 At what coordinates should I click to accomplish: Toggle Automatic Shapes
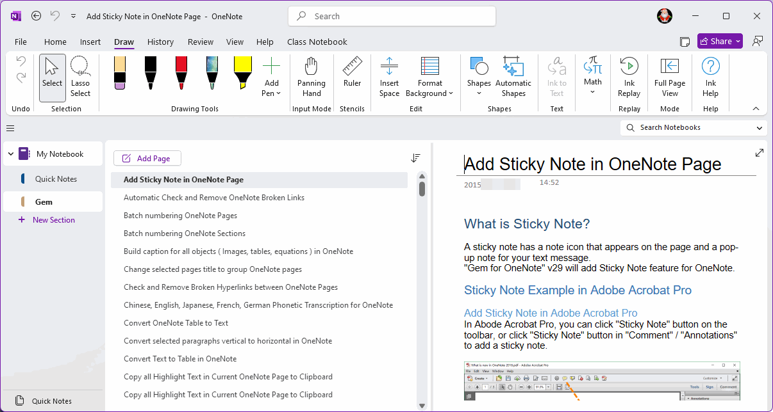pos(513,78)
